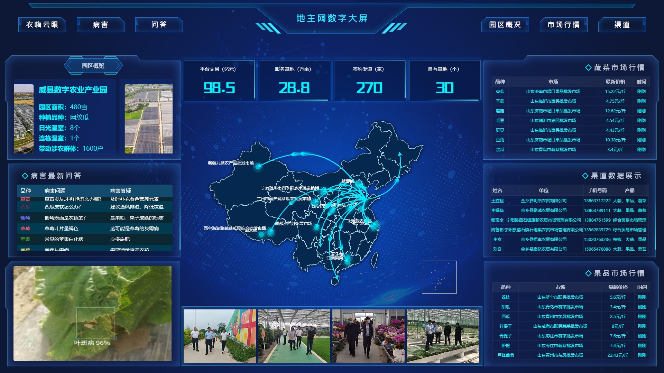Open the flower market visit photo
This screenshot has width=664, height=373.
pyautogui.click(x=368, y=336)
